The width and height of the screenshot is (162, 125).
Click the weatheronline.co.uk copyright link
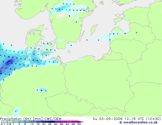tap(138, 122)
